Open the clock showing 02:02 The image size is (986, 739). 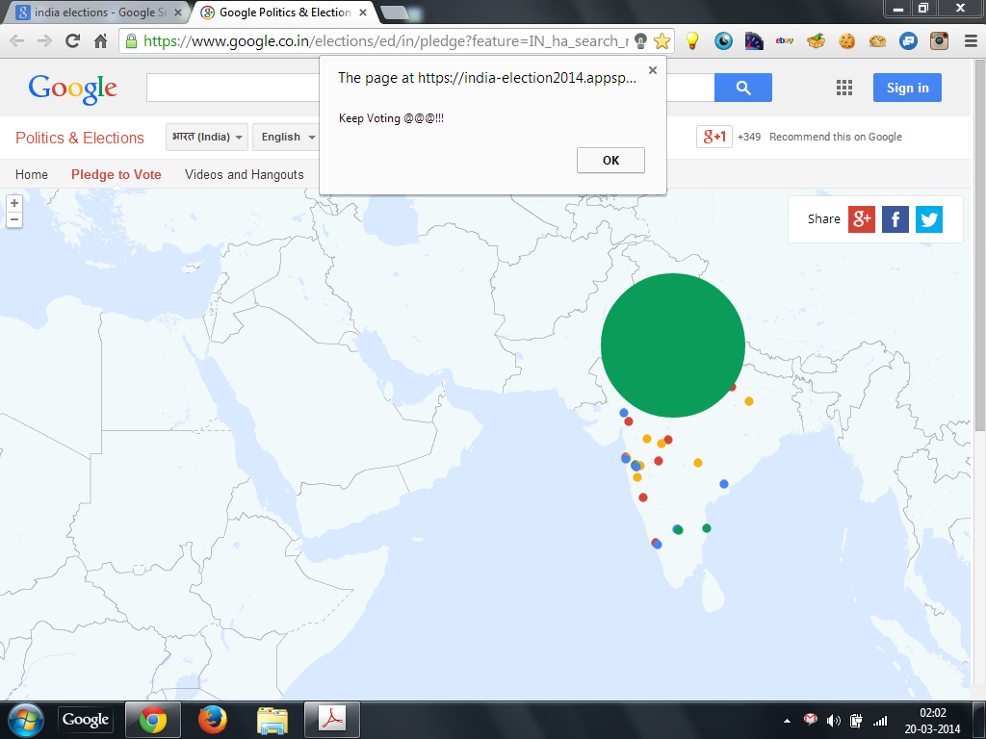[932, 721]
